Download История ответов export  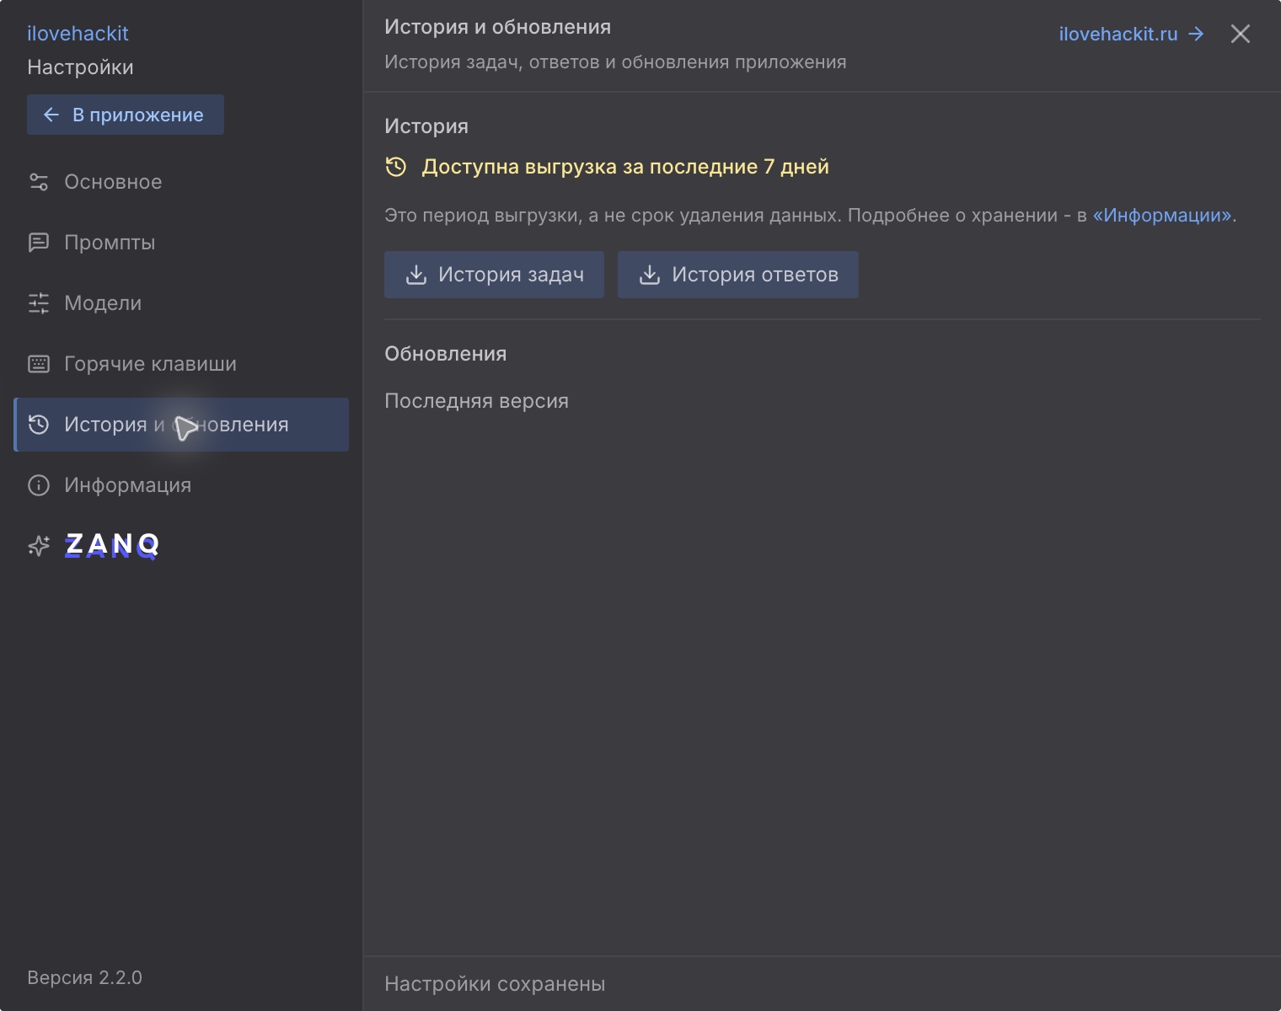pos(738,275)
